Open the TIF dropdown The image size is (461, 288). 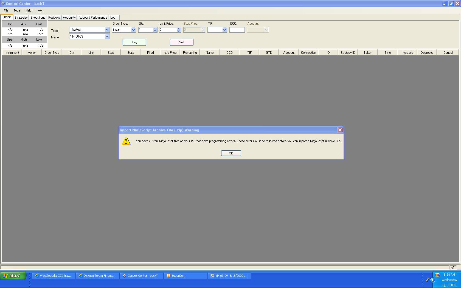pos(224,30)
